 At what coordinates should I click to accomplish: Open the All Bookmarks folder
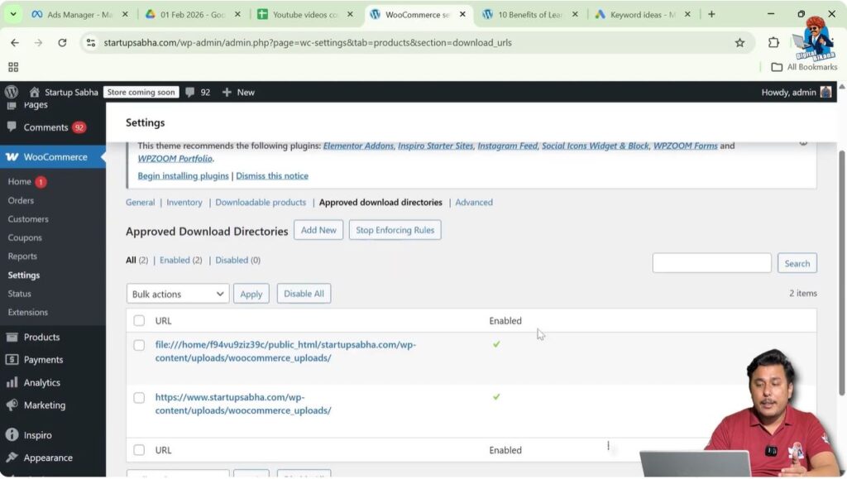812,67
